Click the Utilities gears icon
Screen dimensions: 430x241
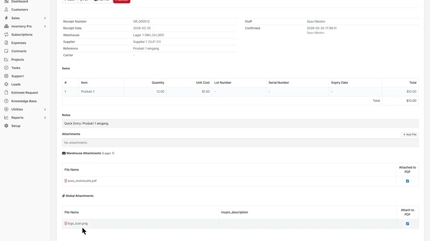tap(6, 109)
